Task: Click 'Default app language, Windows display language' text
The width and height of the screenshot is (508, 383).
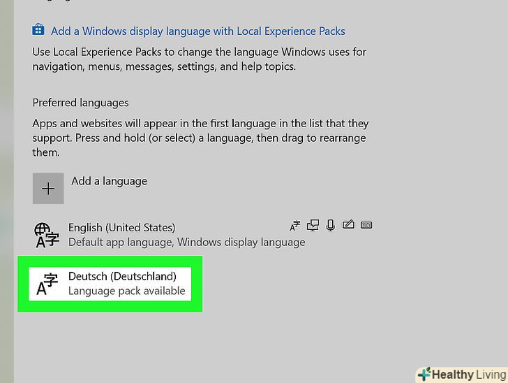Action: (186, 242)
